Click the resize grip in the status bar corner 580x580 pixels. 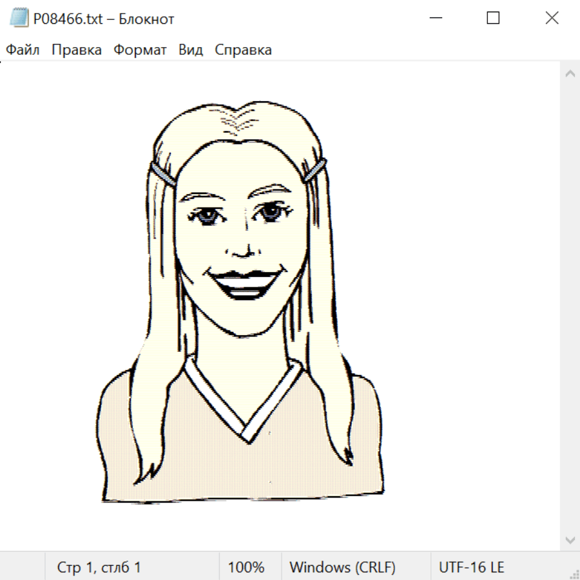pyautogui.click(x=574, y=574)
